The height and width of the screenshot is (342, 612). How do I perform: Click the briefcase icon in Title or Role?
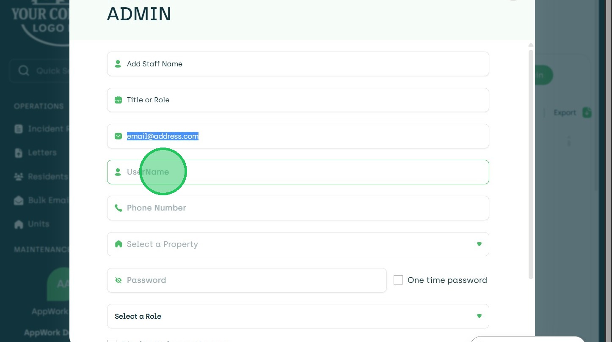[x=118, y=100]
